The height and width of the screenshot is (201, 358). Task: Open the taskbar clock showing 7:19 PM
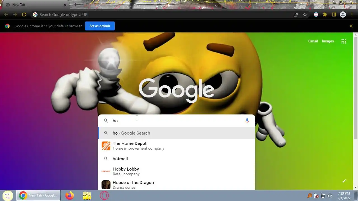point(344,195)
